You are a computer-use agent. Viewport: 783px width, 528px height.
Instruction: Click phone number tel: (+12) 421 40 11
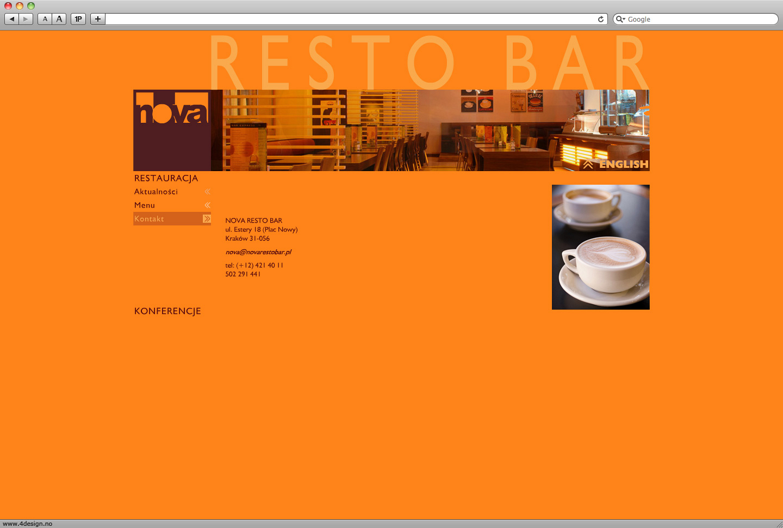point(254,266)
